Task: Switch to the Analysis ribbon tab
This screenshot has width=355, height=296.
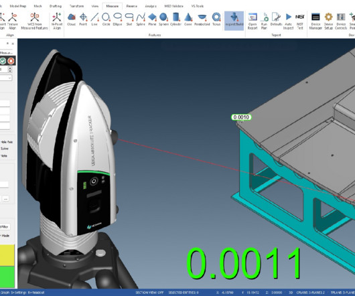Action: (151, 6)
